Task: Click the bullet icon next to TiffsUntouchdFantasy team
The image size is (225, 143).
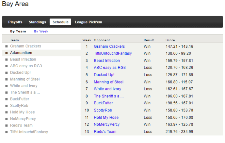Action: click(6, 132)
